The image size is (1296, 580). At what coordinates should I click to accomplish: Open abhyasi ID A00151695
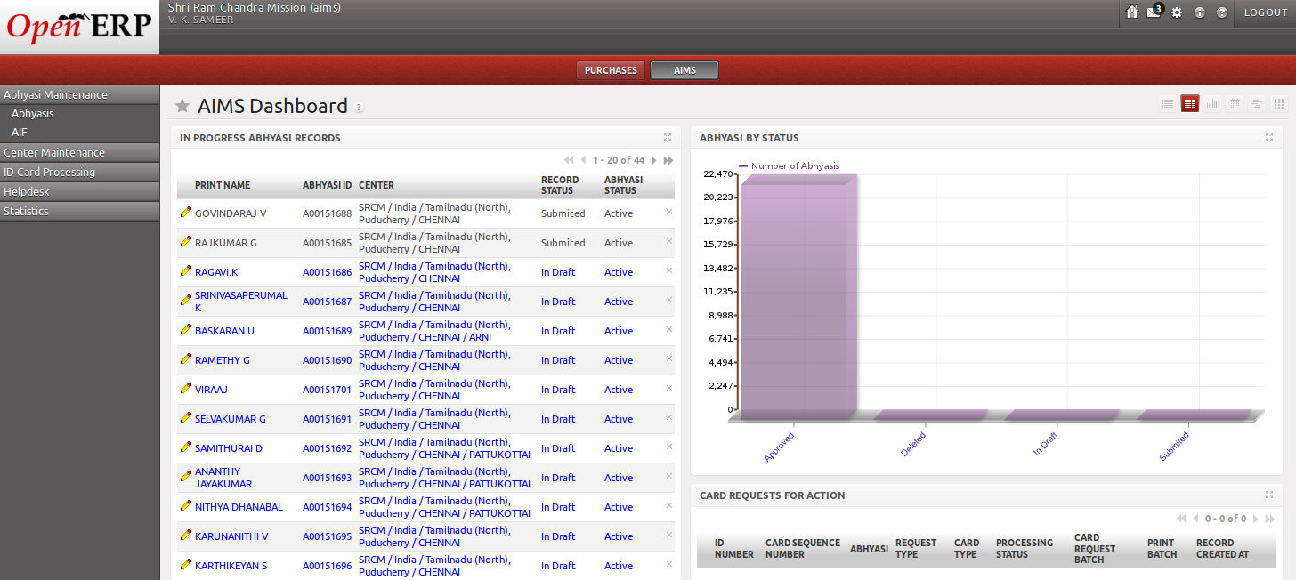tap(327, 536)
